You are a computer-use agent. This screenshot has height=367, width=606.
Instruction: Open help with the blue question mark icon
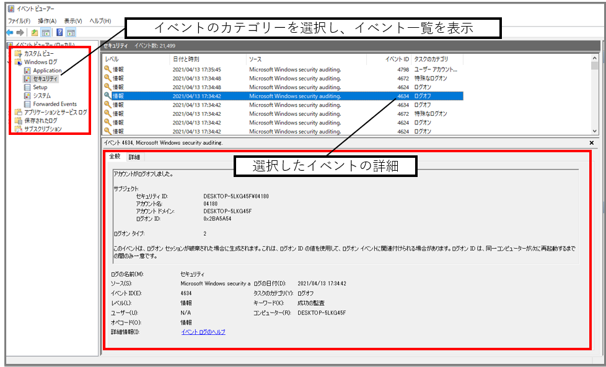60,32
